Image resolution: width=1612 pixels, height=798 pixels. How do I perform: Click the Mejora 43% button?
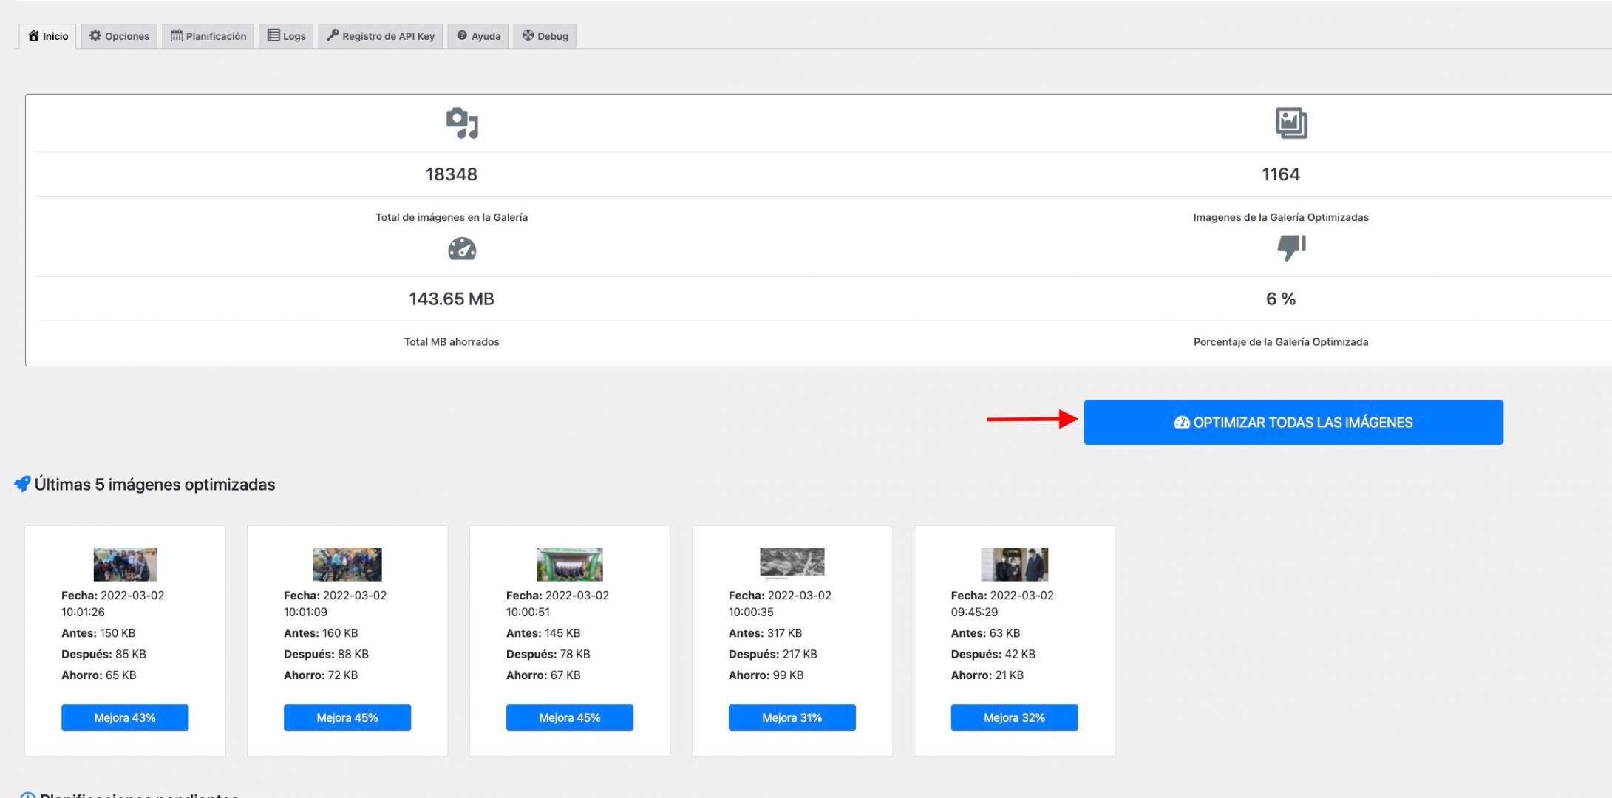click(125, 717)
